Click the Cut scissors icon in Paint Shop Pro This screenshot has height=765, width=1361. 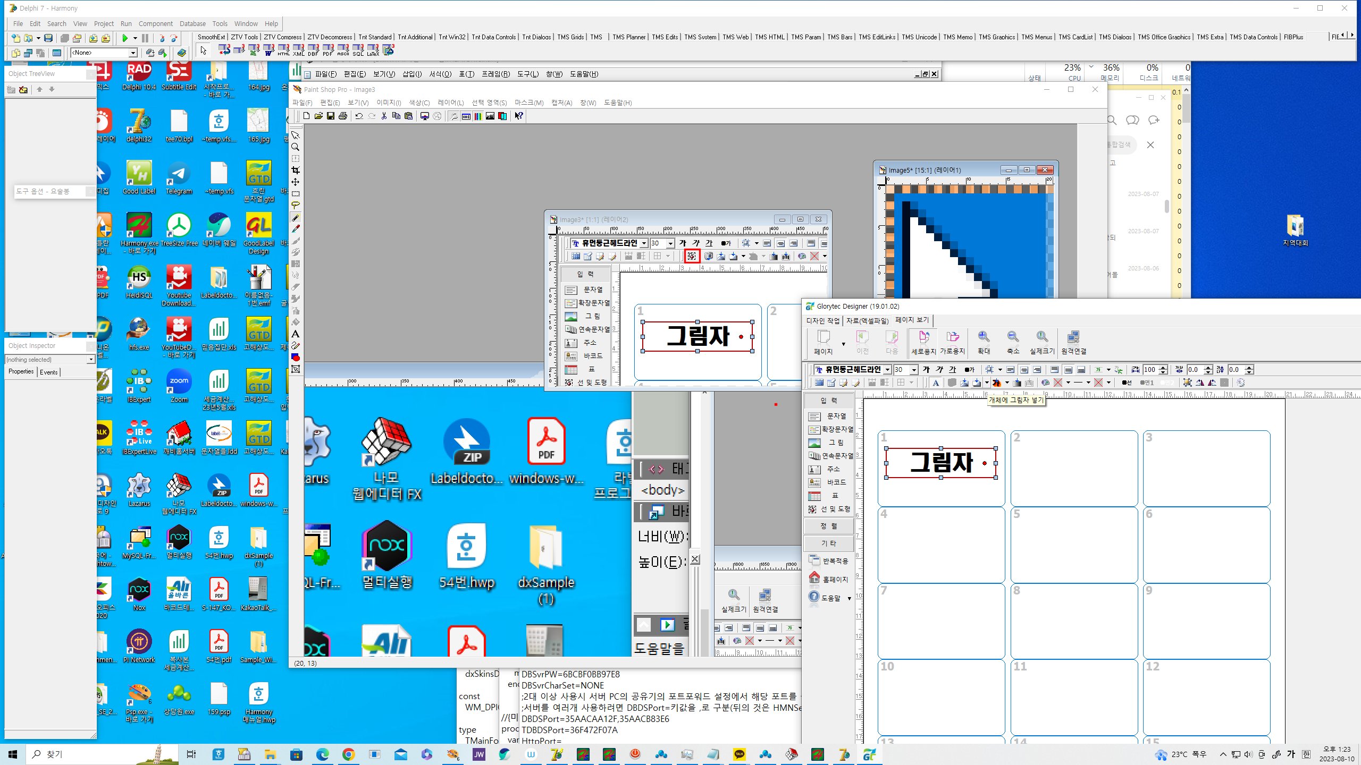(x=384, y=116)
